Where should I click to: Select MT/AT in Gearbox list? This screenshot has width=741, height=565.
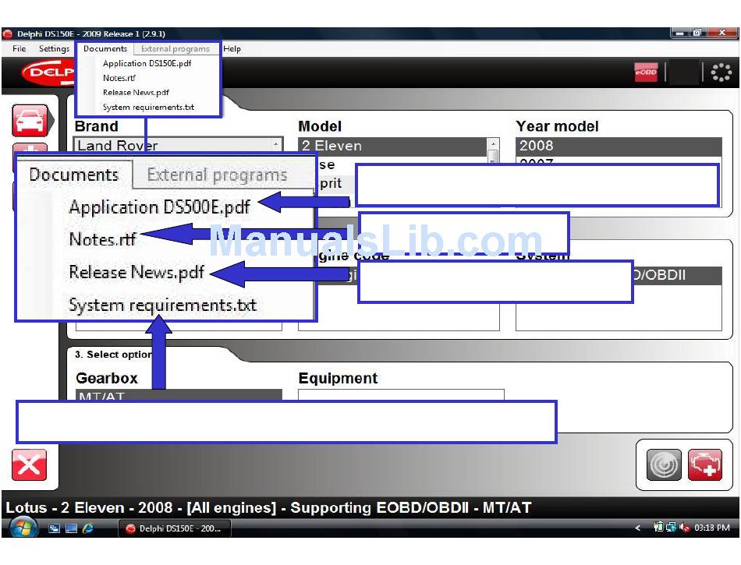pos(179,395)
